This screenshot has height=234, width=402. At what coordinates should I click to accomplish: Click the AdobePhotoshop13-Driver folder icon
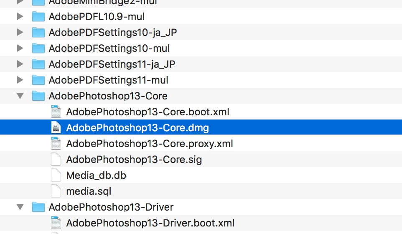tap(38, 207)
